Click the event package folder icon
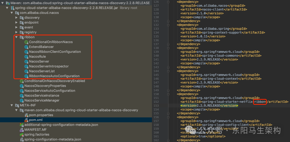 (22, 27)
